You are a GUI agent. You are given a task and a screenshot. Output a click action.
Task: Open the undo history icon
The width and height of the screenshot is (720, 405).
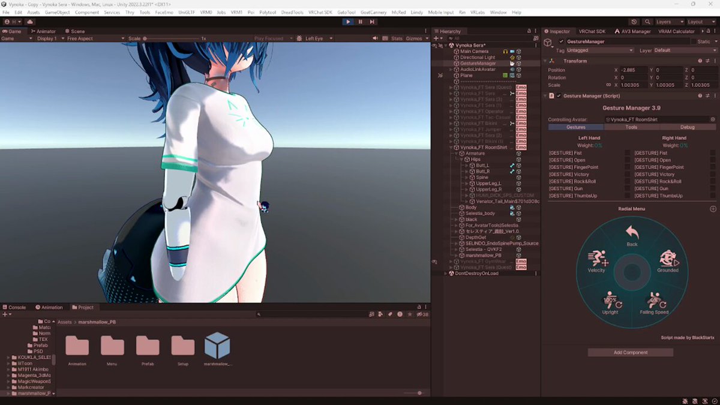635,22
